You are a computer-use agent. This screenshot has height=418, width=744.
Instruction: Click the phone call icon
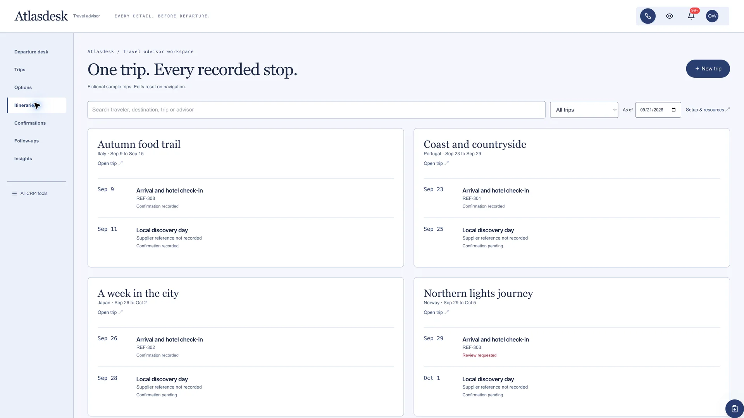(x=648, y=16)
